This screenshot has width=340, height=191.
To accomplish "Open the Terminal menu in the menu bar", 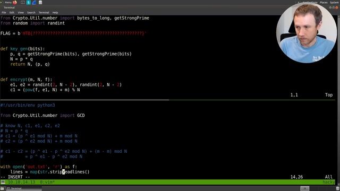I will point(44,13).
